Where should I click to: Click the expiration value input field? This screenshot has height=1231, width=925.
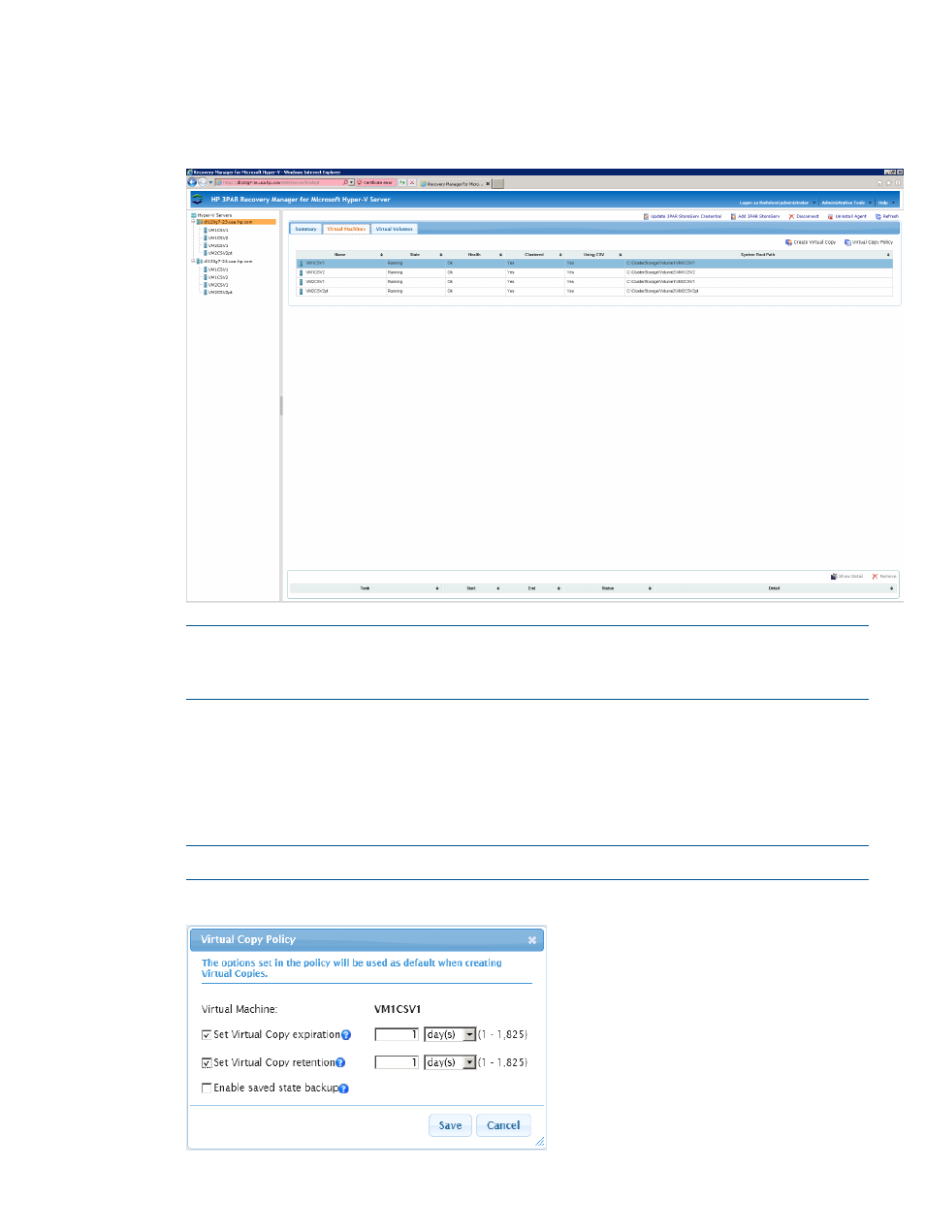pyautogui.click(x=397, y=1035)
